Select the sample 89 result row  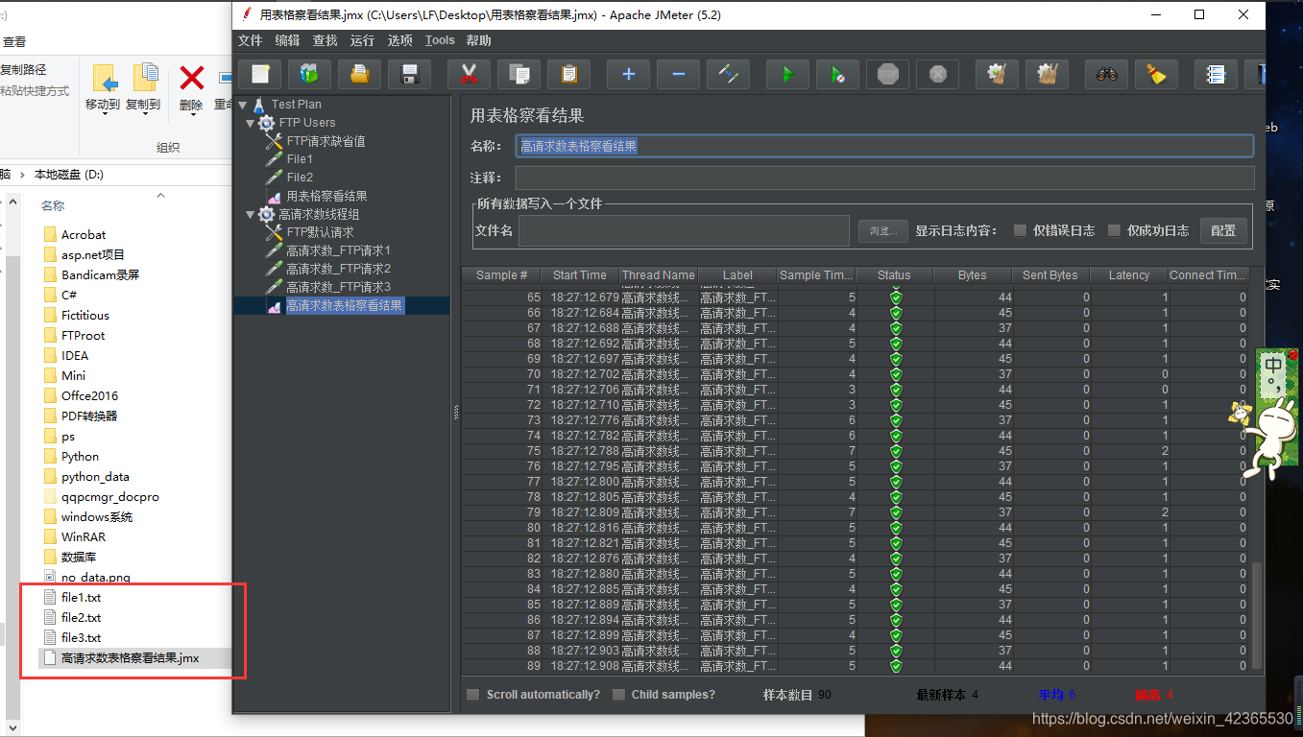pyautogui.click(x=856, y=666)
